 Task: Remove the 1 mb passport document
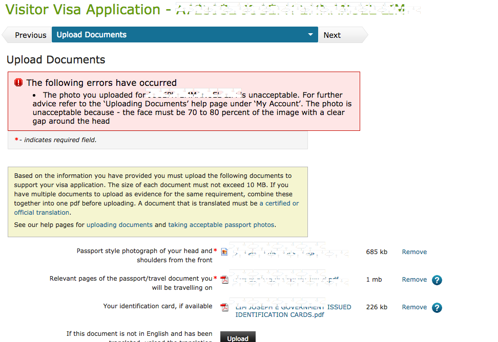click(x=414, y=279)
